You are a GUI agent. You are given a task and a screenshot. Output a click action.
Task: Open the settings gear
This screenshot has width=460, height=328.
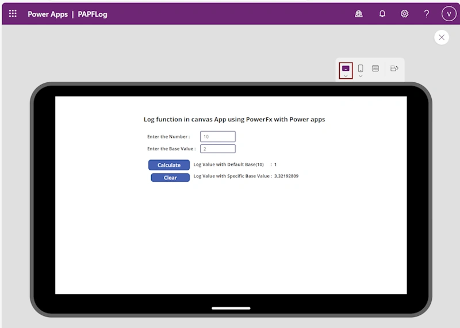[405, 14]
